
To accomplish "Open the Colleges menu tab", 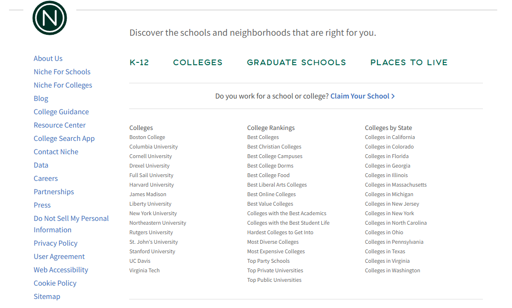I will coord(198,62).
